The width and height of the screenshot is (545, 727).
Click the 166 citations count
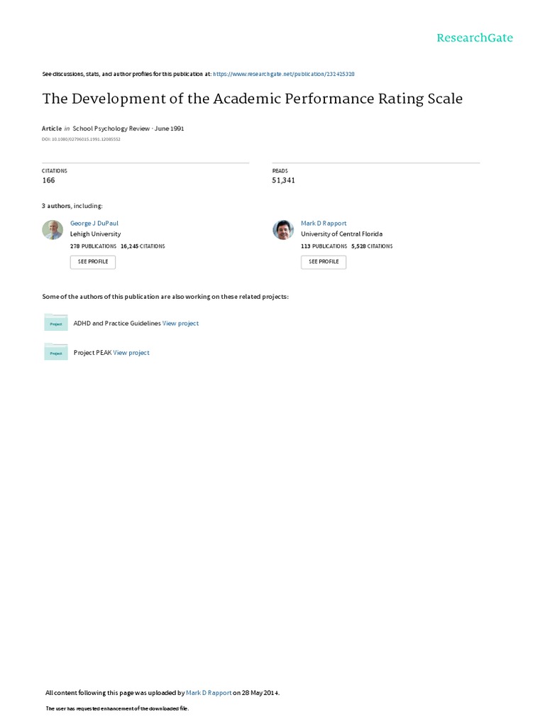click(49, 180)
